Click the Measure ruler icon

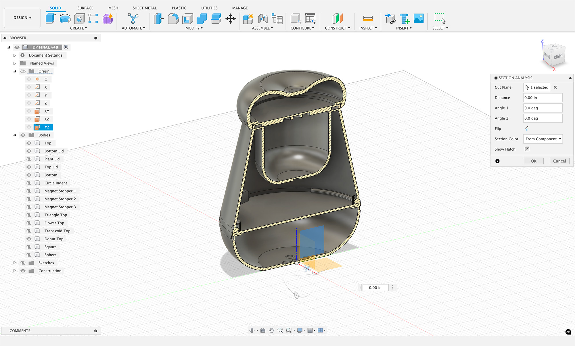click(x=368, y=19)
